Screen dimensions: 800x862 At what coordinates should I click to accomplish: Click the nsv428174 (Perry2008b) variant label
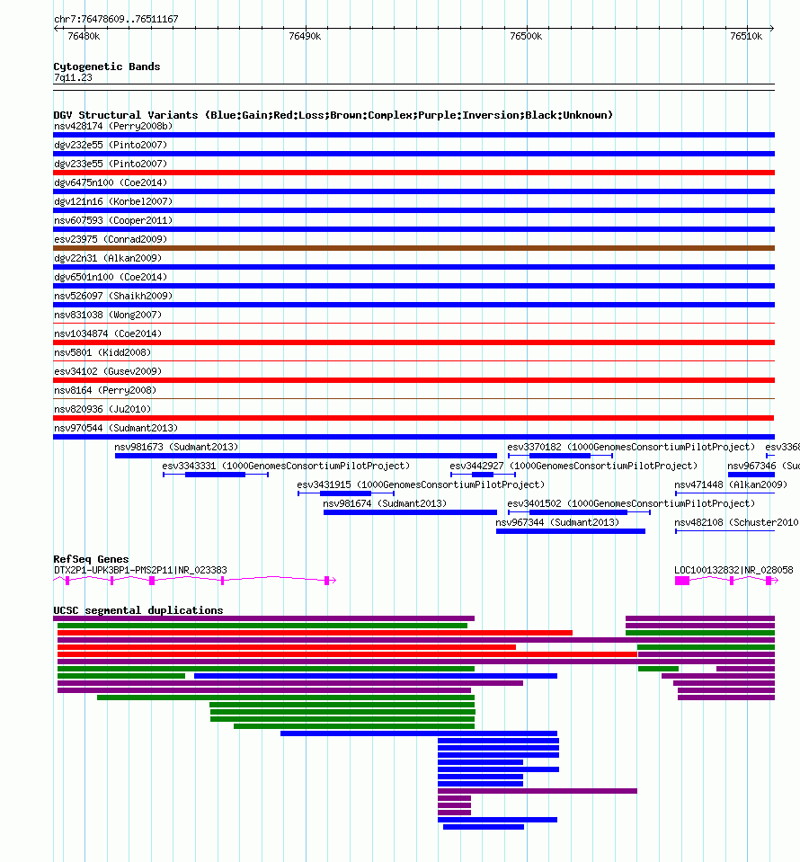(x=113, y=126)
